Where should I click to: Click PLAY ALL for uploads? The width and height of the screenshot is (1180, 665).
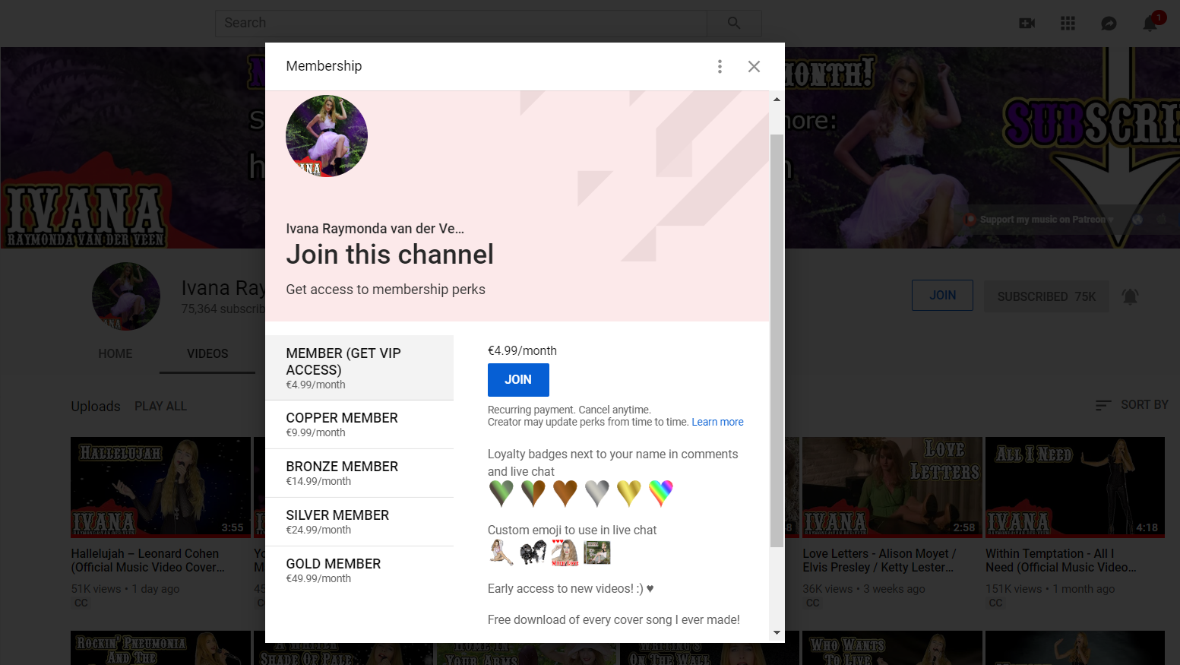160,407
